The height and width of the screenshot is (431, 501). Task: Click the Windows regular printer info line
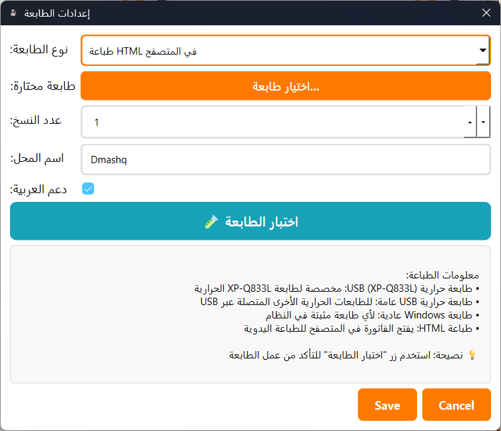372,315
